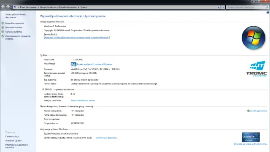Click the genuine Microsoft software badge
The height and width of the screenshot is (152, 270).
pyautogui.click(x=251, y=137)
